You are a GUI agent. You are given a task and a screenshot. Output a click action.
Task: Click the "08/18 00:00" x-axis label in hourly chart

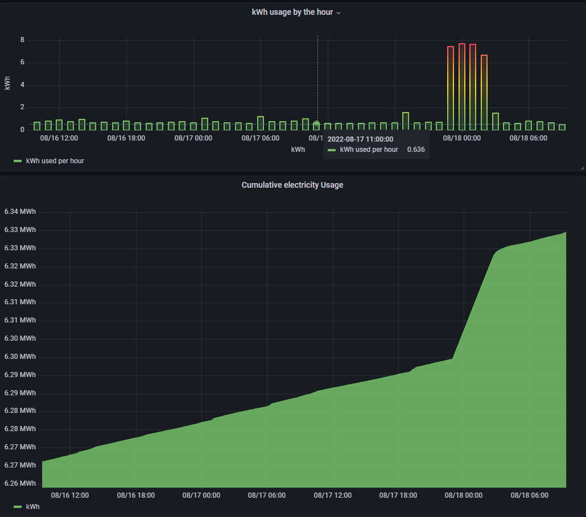point(461,138)
